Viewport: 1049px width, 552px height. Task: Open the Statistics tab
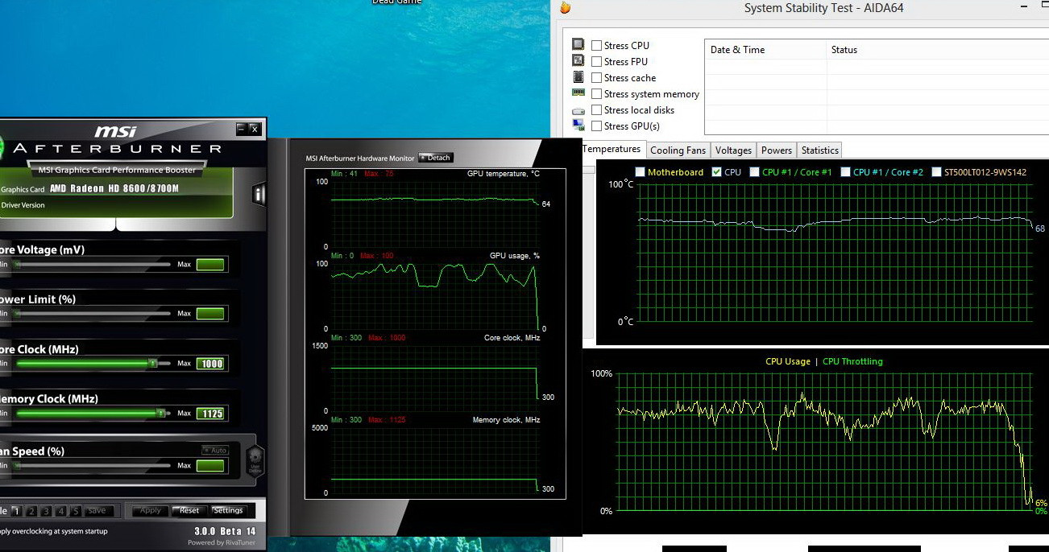coord(820,150)
